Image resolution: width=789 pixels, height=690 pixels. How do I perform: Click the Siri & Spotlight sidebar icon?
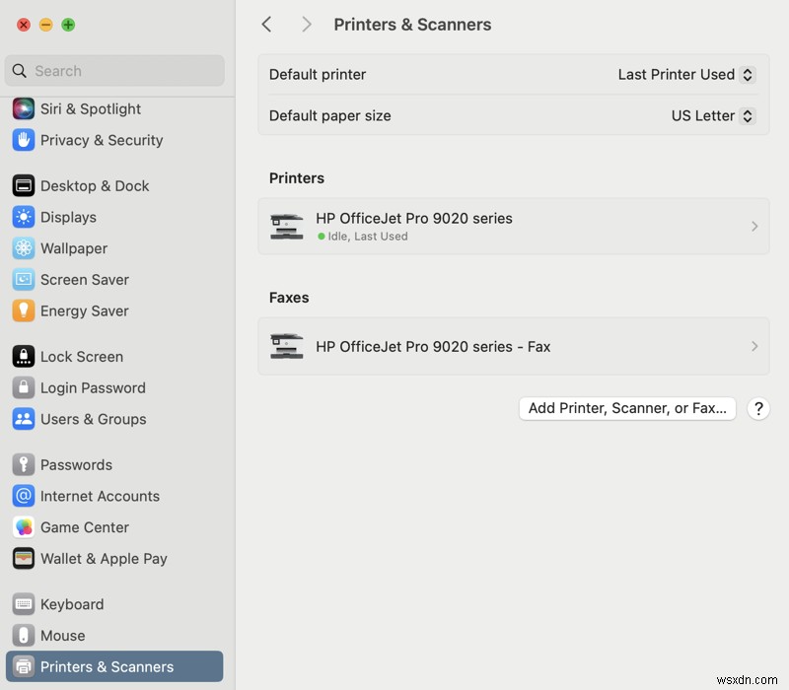tap(23, 108)
